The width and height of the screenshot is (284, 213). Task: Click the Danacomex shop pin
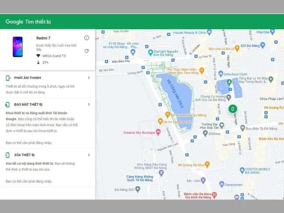[x=222, y=184]
